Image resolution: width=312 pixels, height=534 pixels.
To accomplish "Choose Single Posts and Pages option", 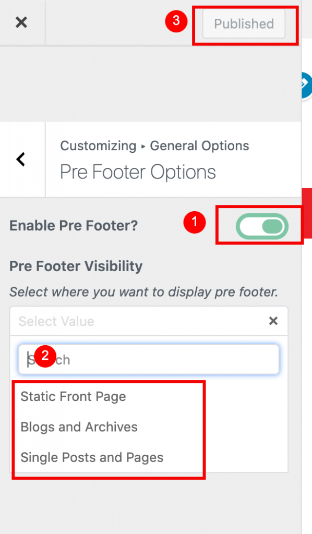I will [x=92, y=457].
